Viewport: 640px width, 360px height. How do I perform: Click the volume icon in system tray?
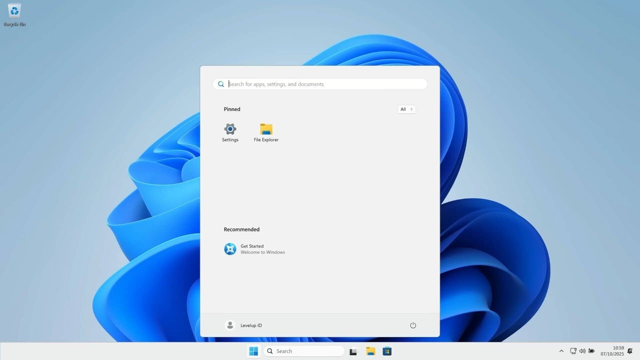click(x=582, y=351)
